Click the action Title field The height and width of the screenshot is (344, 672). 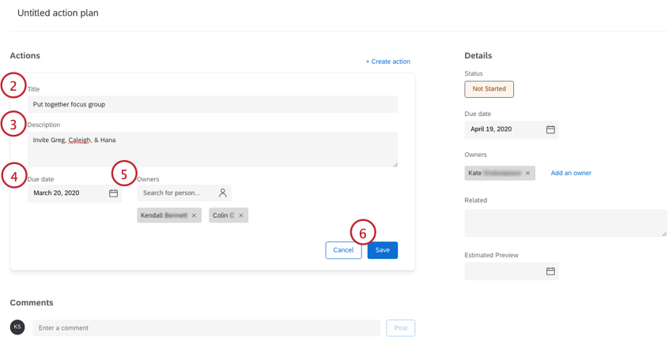point(212,104)
